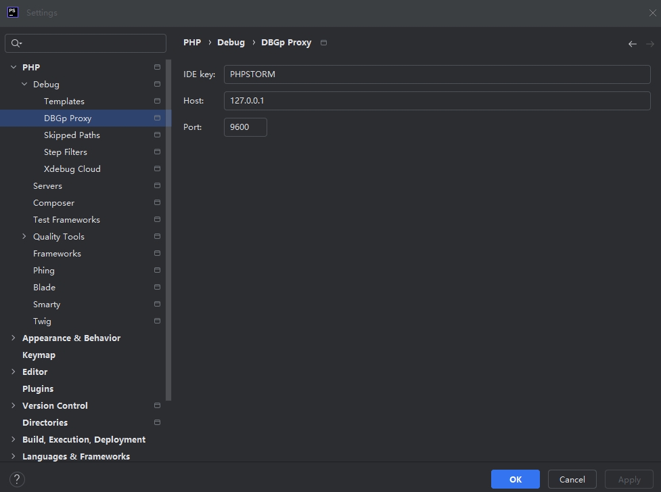Open help with the question mark button

tap(17, 479)
